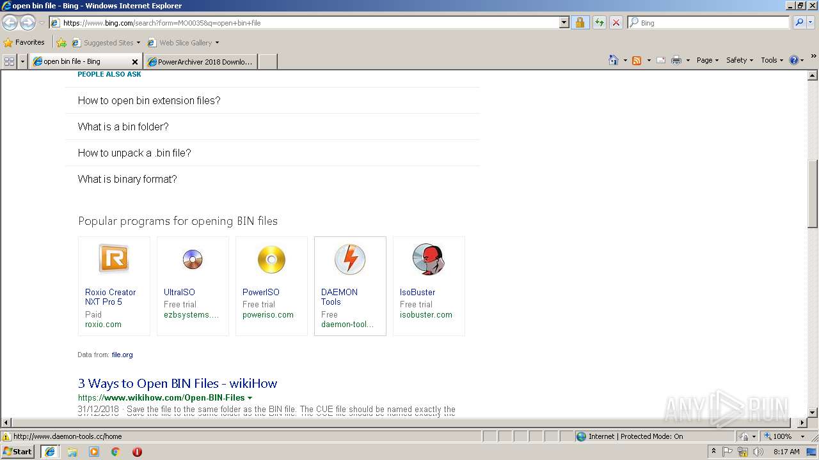Click the Windows Start button
This screenshot has width=819, height=460.
tap(18, 452)
